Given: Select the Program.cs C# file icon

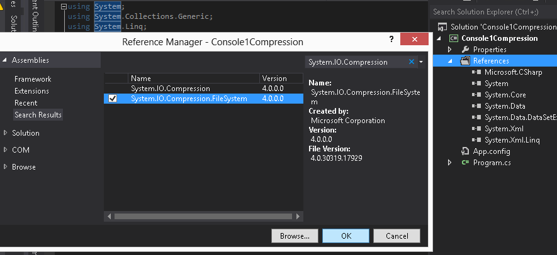Looking at the screenshot, I should pyautogui.click(x=465, y=163).
